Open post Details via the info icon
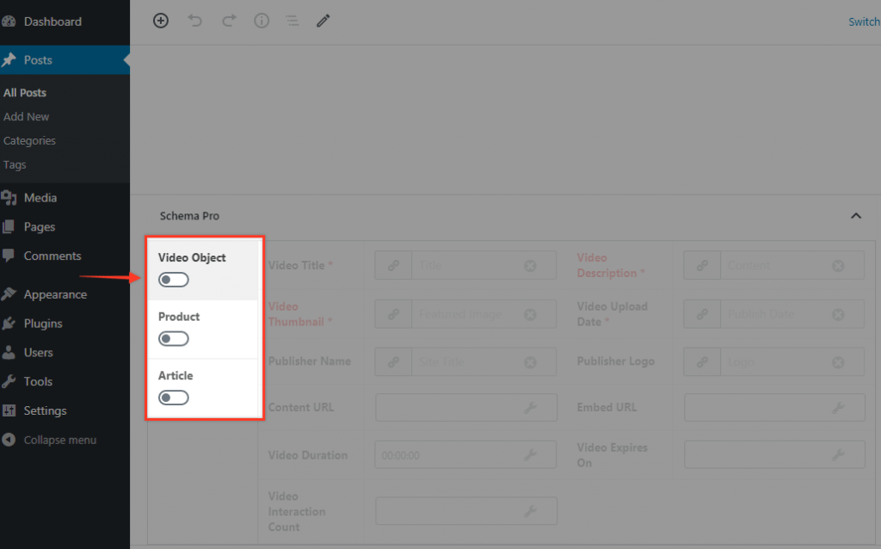 tap(262, 20)
